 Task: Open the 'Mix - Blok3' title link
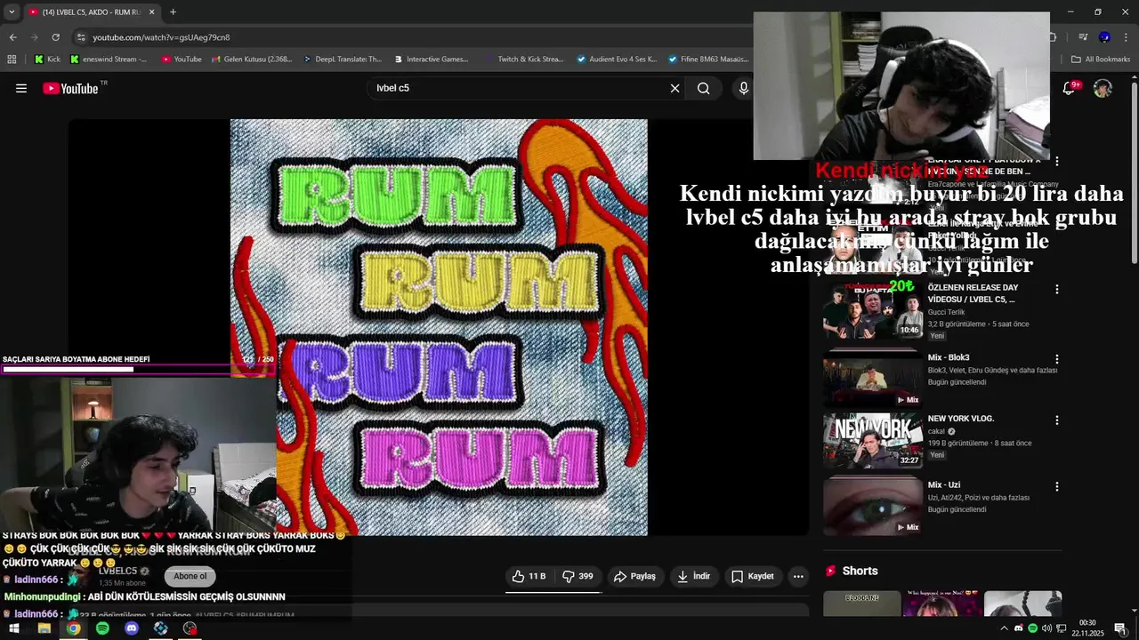[x=949, y=357]
